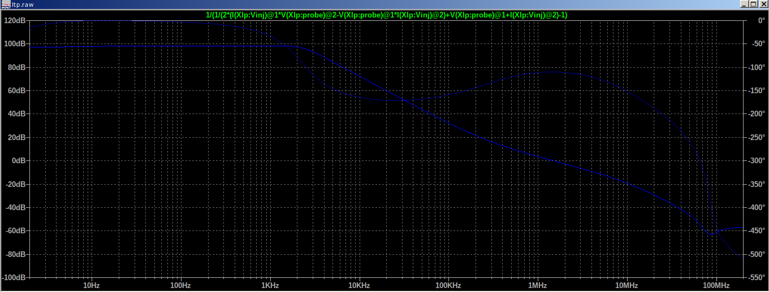This screenshot has width=769, height=292.
Task: Click the 1MHz label on the frequency axis
Action: pos(537,286)
